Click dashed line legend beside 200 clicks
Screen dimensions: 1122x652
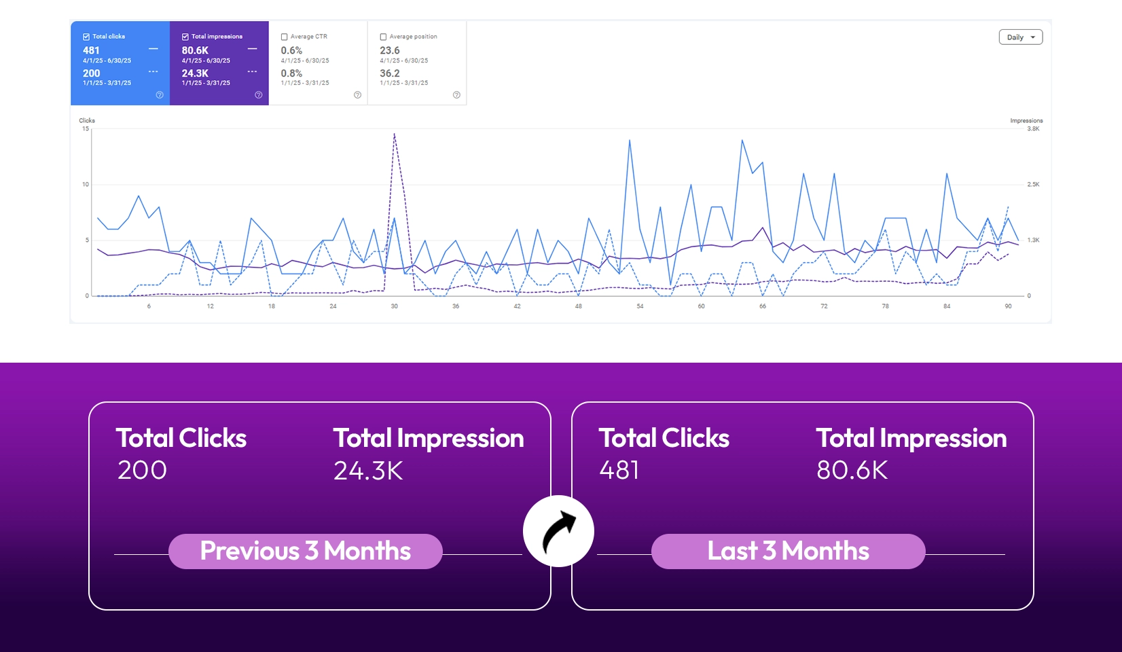(x=153, y=71)
